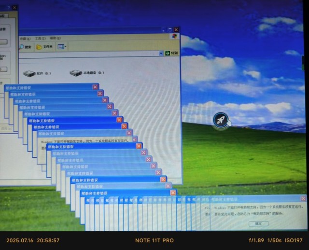Screen dimensions: 309x250
Task: Click 确定 in the frontmost error dialog
Action: point(258,223)
